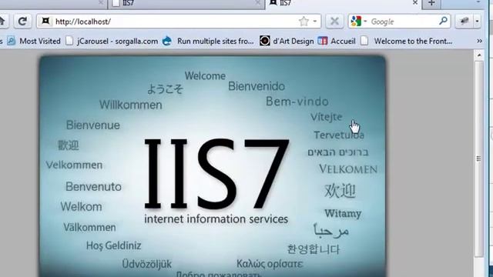Viewport: 493px width, 277px height.
Task: Click the Welcome to the Front page icon
Action: tap(364, 41)
